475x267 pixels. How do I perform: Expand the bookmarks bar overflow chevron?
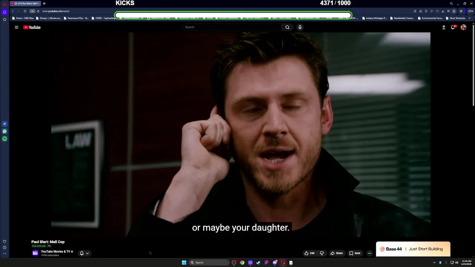coord(470,18)
